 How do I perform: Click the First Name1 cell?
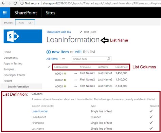pyautogui.click(x=87, y=73)
